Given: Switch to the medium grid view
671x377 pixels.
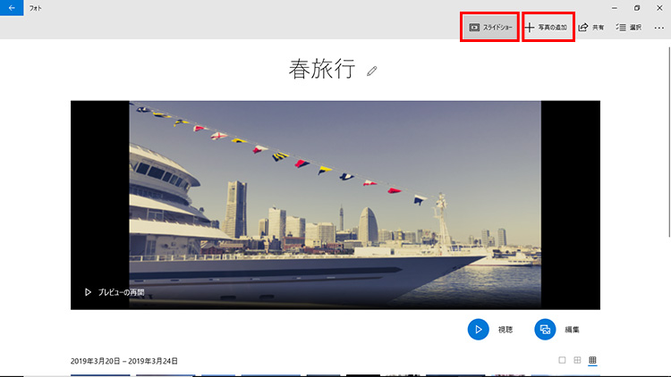Looking at the screenshot, I should click(577, 360).
